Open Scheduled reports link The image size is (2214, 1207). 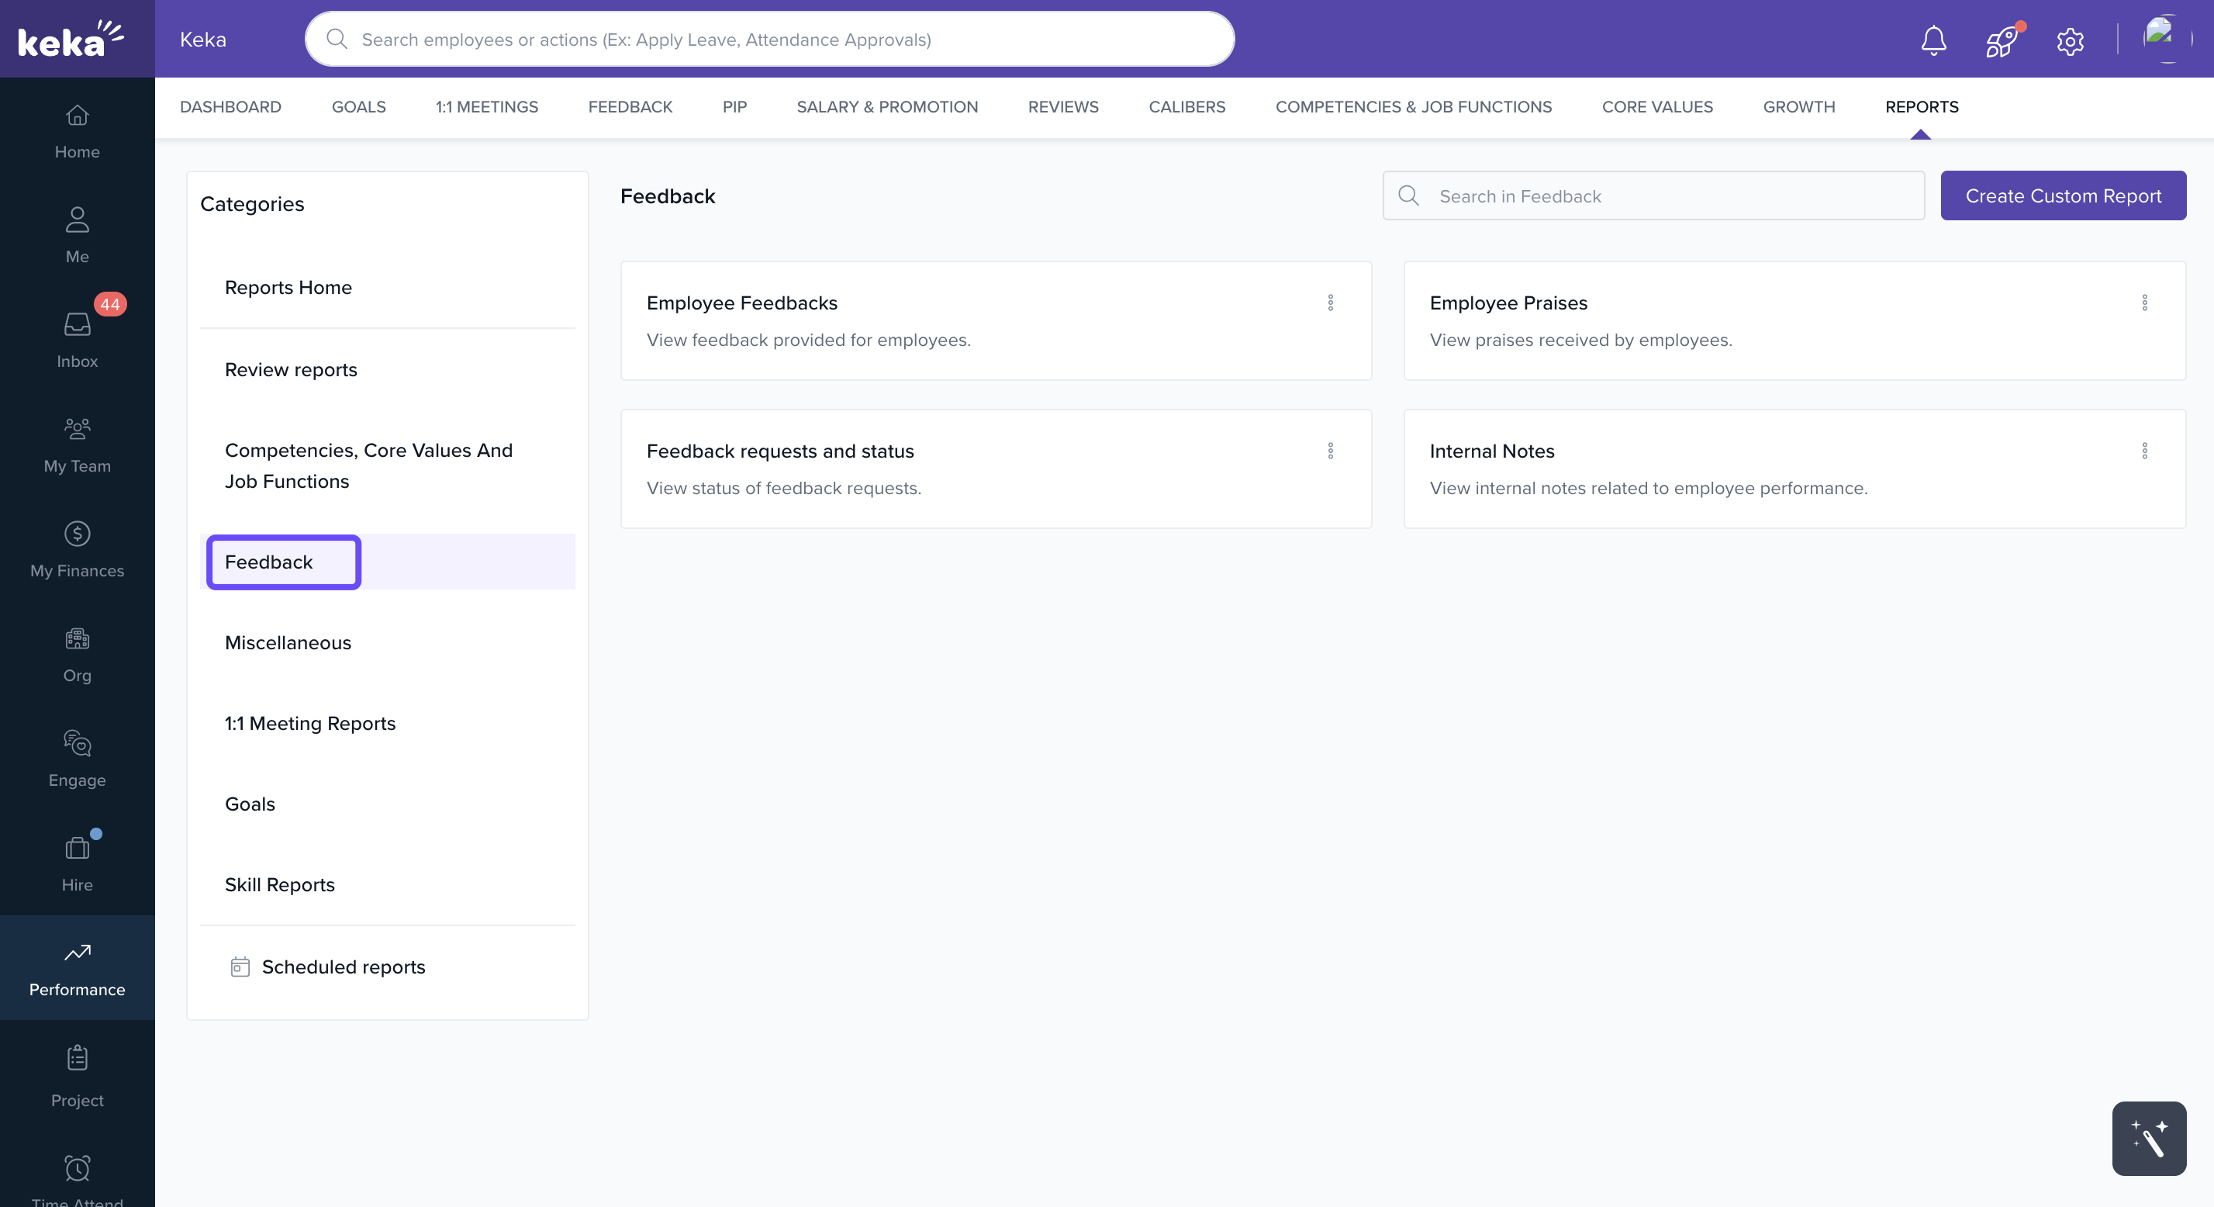pyautogui.click(x=343, y=967)
